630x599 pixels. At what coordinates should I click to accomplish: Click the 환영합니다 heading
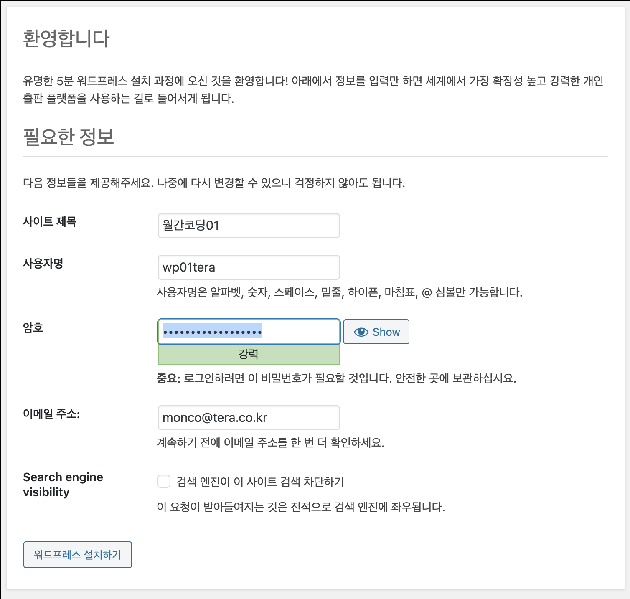point(66,38)
